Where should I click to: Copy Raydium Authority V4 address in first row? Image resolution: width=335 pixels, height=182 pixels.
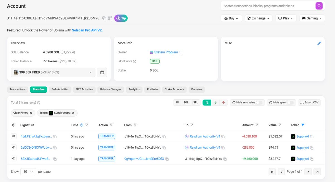click(x=223, y=137)
